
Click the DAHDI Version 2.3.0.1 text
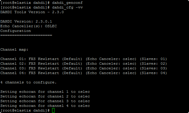coord(26,21)
